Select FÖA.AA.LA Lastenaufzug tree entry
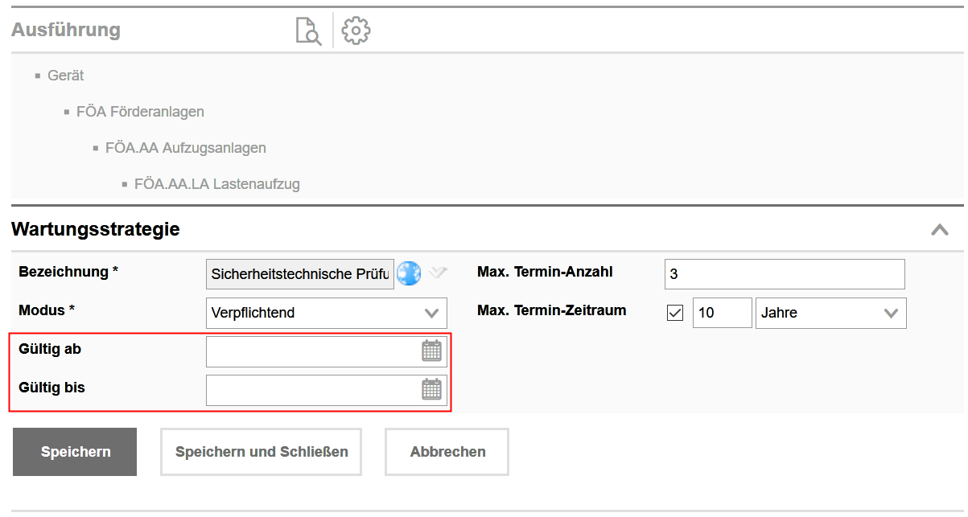Viewport: 968px width, 517px height. (216, 184)
